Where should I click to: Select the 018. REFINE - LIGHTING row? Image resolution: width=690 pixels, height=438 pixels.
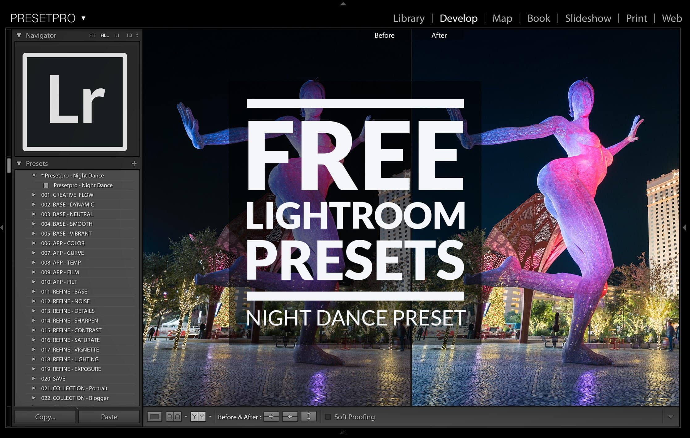point(80,359)
